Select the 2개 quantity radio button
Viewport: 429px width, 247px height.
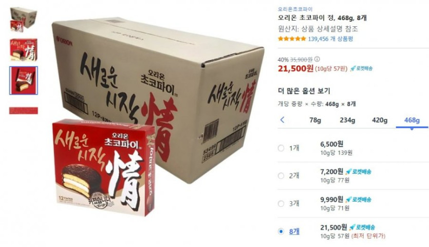[x=281, y=175]
